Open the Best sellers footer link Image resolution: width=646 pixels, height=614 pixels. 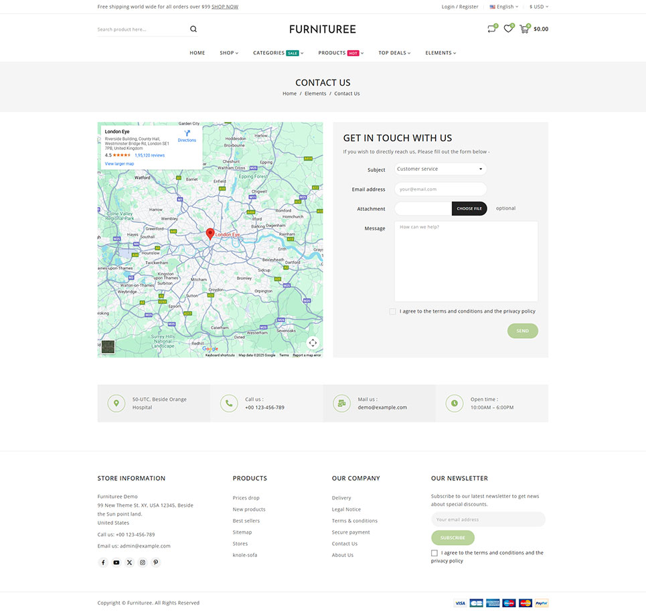[246, 521]
